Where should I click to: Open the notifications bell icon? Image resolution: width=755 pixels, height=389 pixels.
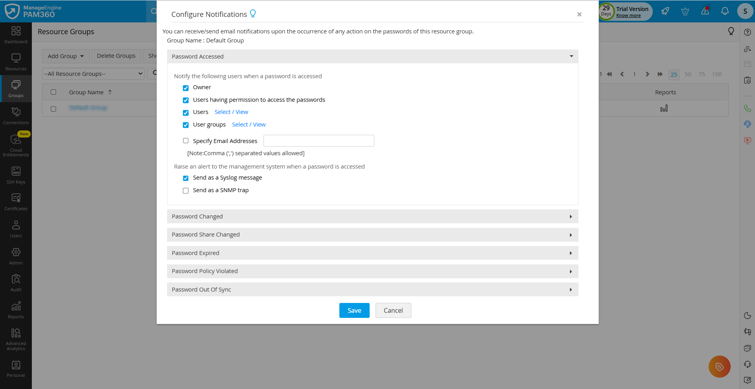tap(725, 11)
